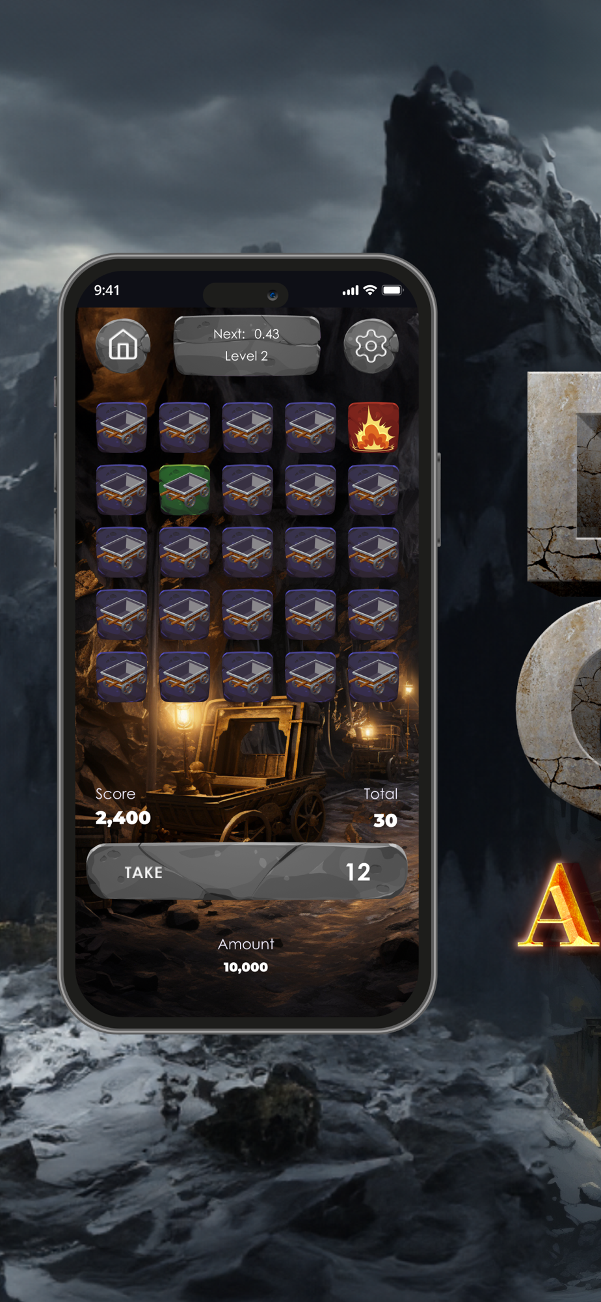Tap the battery indicator in status bar

click(393, 290)
